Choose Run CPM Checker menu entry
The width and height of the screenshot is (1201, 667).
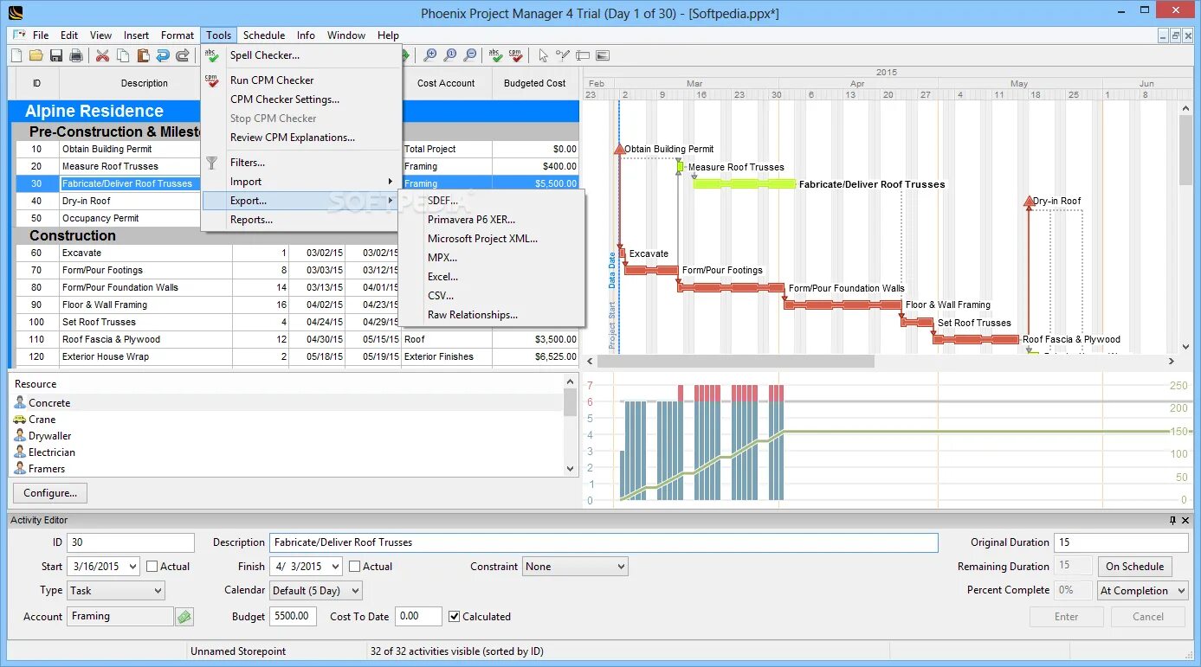click(x=301, y=80)
